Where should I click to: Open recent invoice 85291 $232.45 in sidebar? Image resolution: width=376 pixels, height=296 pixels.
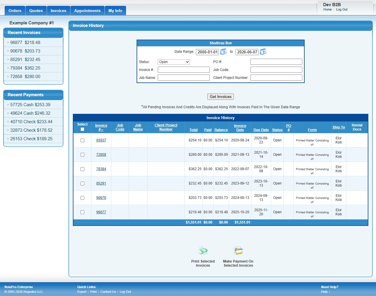coord(25,60)
